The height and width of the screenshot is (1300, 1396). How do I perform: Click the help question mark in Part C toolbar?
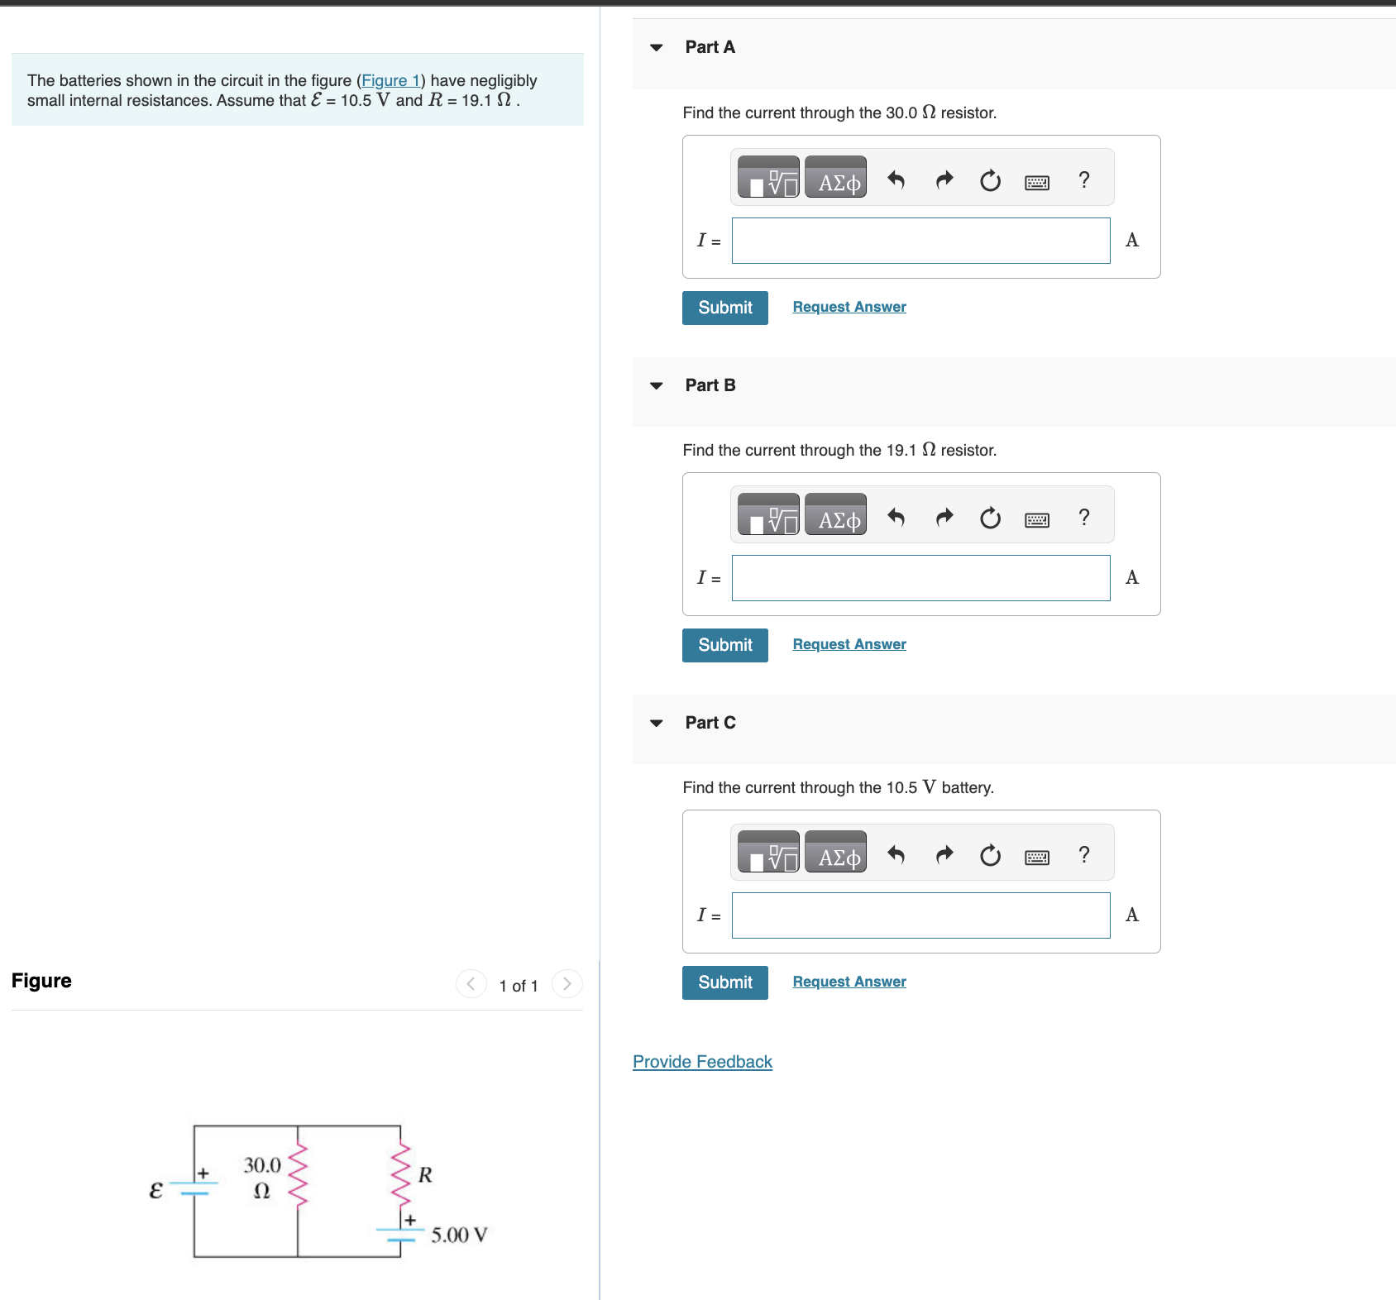pos(1084,855)
